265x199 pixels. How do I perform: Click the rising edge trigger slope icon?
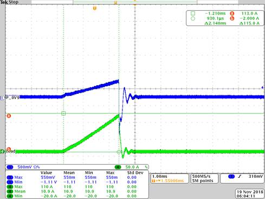240,176
